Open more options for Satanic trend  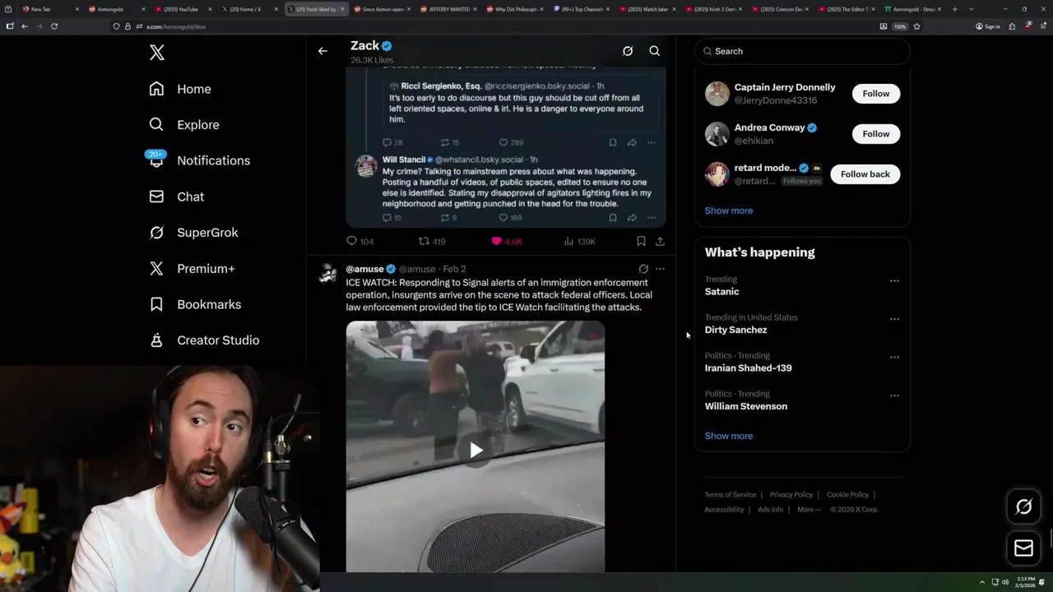click(894, 280)
